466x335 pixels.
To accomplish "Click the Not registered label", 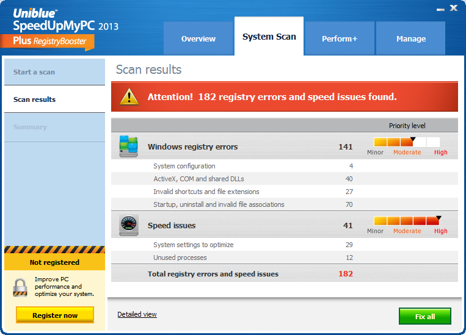I will click(55, 262).
